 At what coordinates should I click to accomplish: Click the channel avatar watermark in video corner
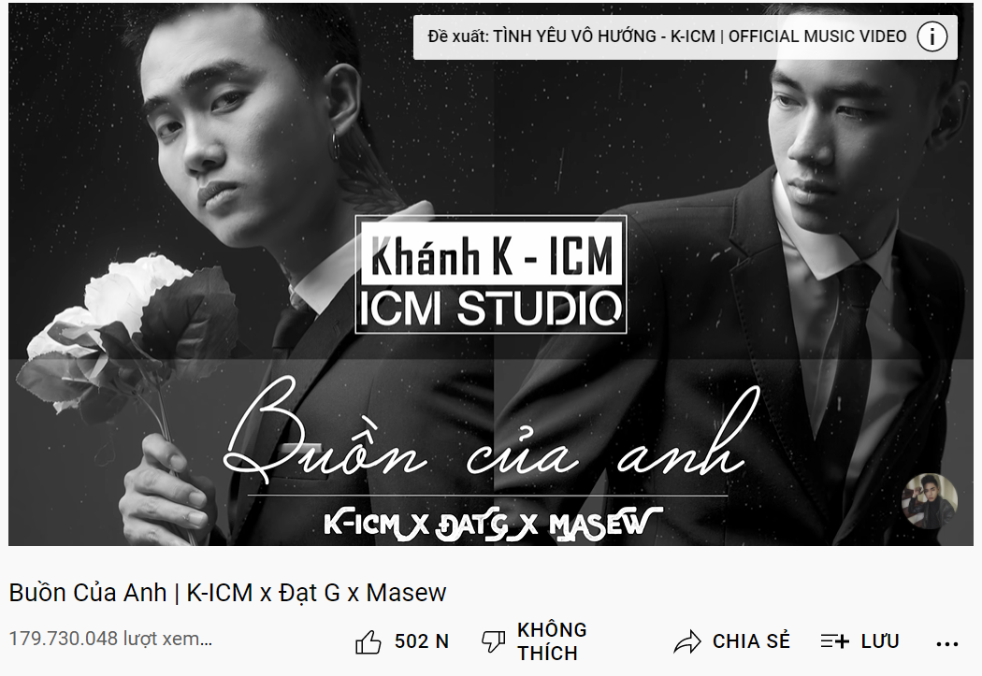pos(929,501)
